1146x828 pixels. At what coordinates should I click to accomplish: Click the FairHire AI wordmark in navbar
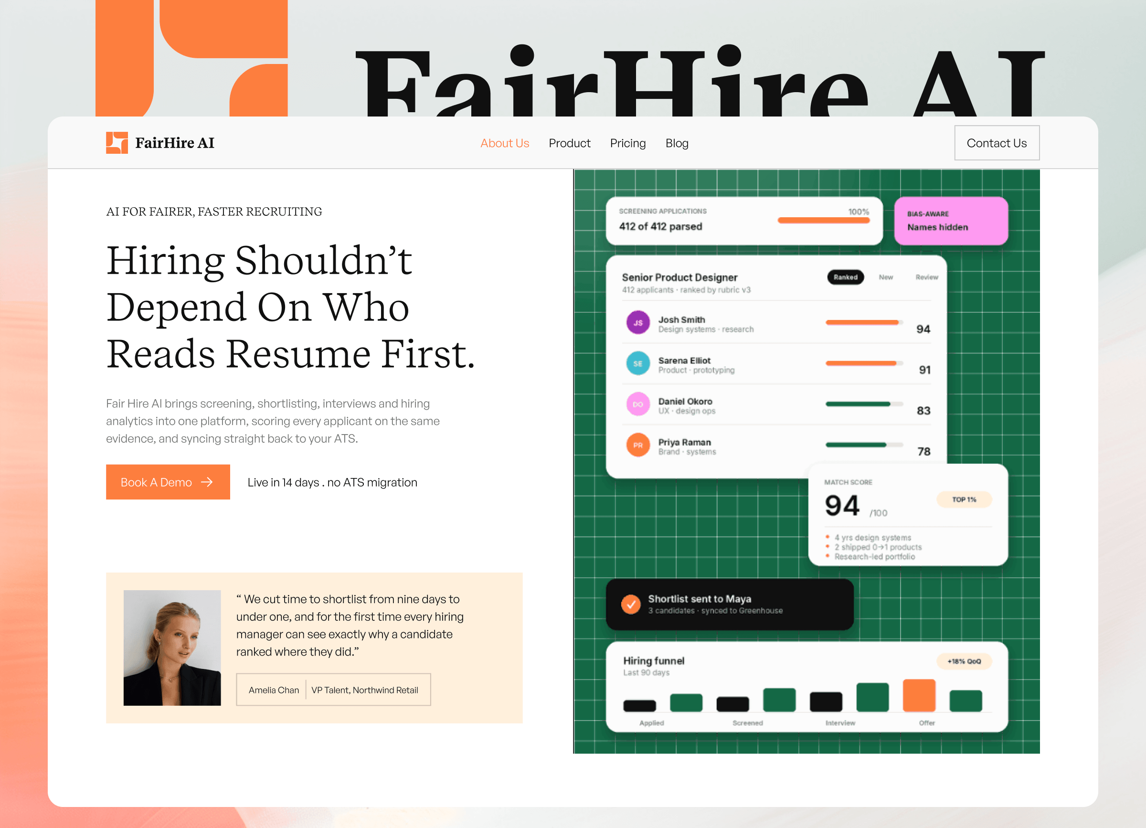point(175,143)
